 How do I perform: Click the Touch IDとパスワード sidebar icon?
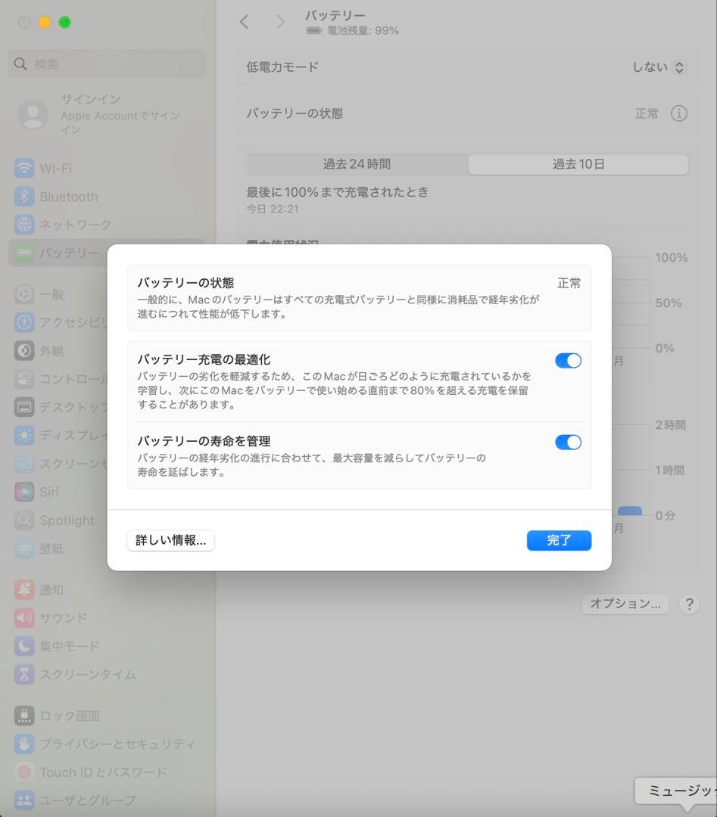[x=23, y=772]
